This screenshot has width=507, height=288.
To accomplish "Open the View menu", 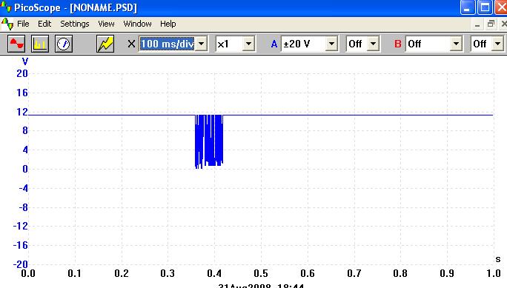I will (x=106, y=24).
